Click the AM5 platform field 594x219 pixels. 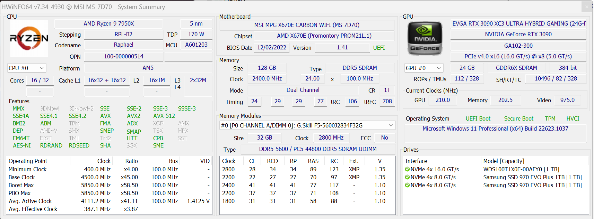[x=148, y=68]
